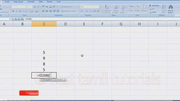Open Font group dialog launcher

pyautogui.click(x=39, y=15)
